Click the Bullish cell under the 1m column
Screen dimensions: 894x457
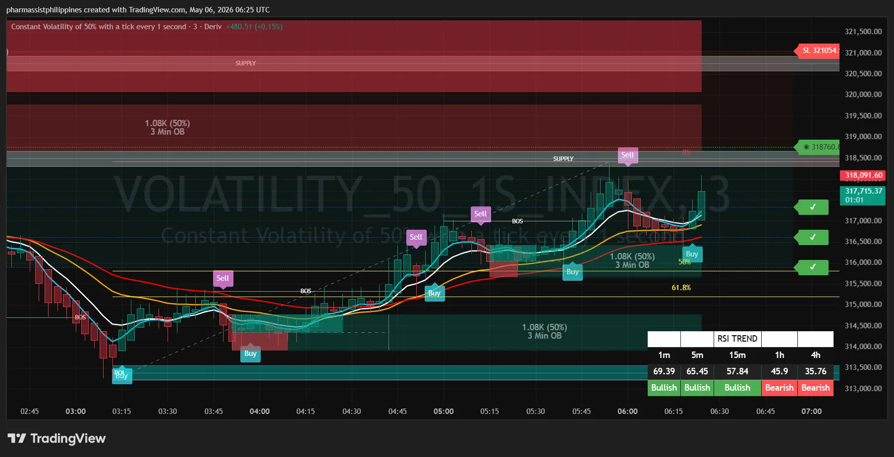tap(664, 388)
